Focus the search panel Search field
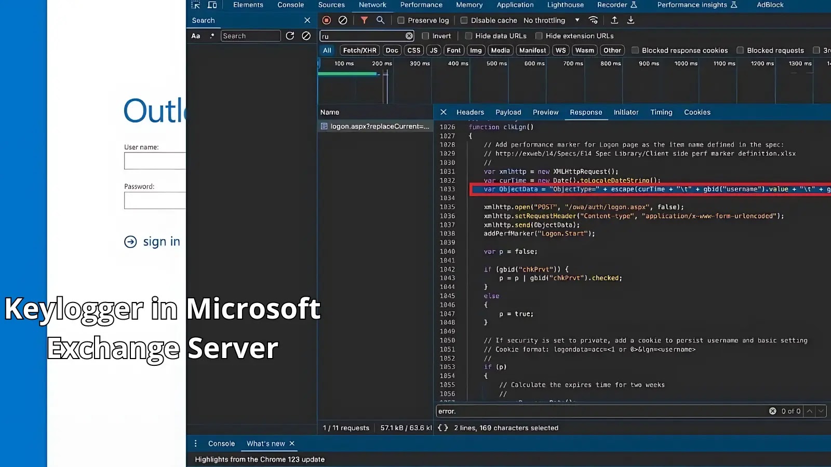 click(x=250, y=36)
